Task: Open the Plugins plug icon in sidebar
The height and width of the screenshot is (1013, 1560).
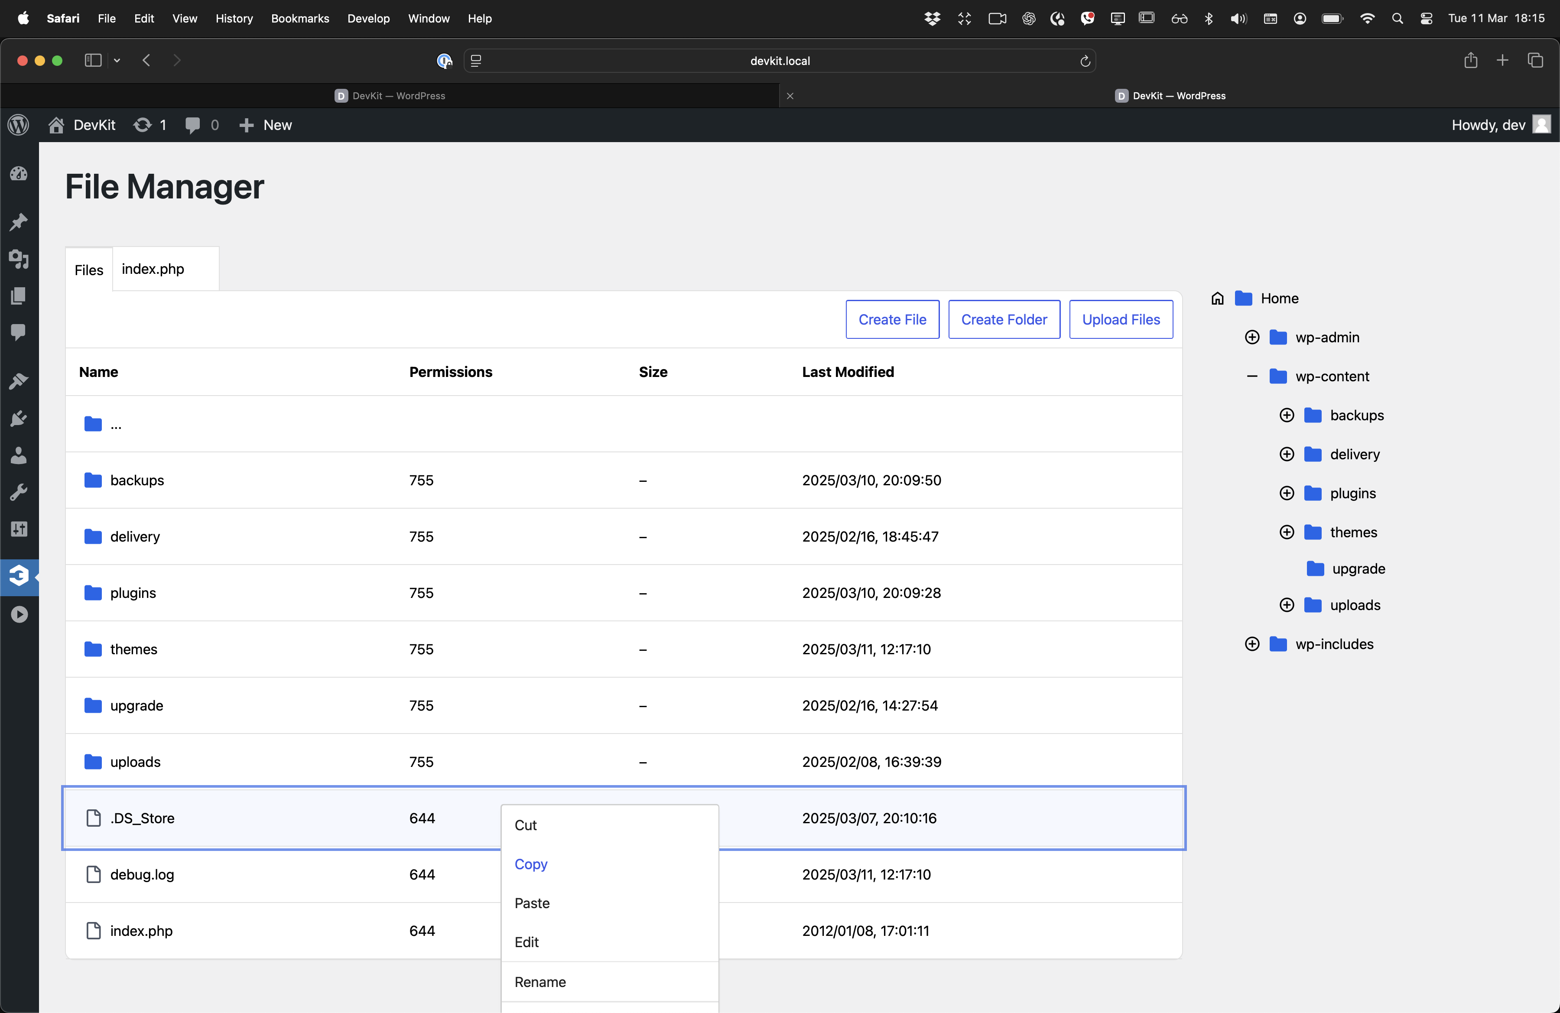Action: pyautogui.click(x=19, y=418)
